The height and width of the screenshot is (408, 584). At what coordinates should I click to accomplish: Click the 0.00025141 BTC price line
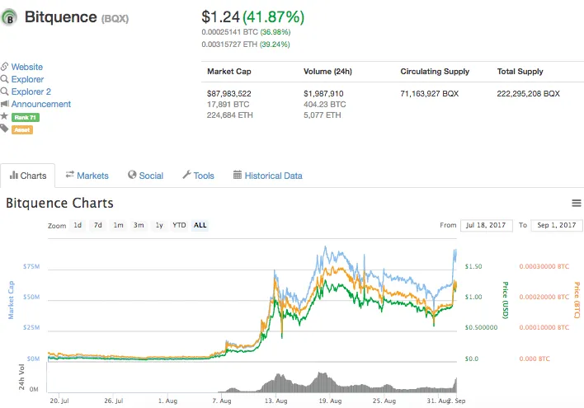[246, 32]
